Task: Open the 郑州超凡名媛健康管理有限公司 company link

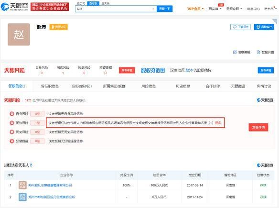Action: tap(50, 185)
